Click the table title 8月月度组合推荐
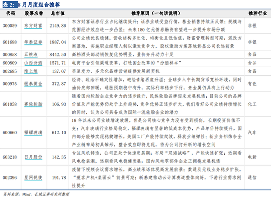This screenshot has height=200, width=274. point(39,5)
